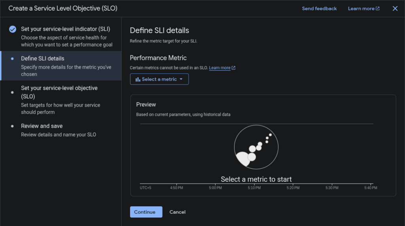405x226 pixels.
Task: Click the Cancel button
Action: [x=177, y=212]
